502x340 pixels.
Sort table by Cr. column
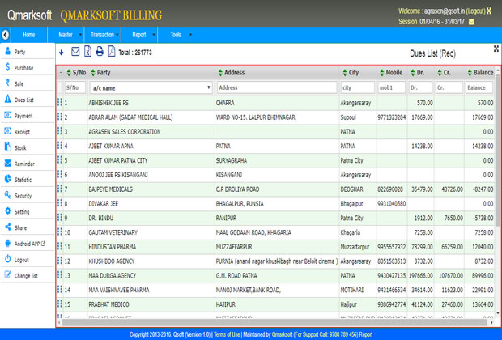pyautogui.click(x=440, y=73)
